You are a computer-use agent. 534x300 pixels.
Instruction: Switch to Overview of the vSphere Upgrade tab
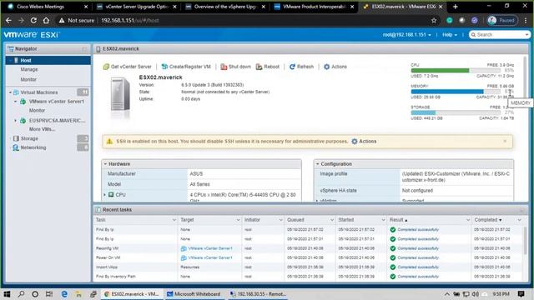coord(224,7)
